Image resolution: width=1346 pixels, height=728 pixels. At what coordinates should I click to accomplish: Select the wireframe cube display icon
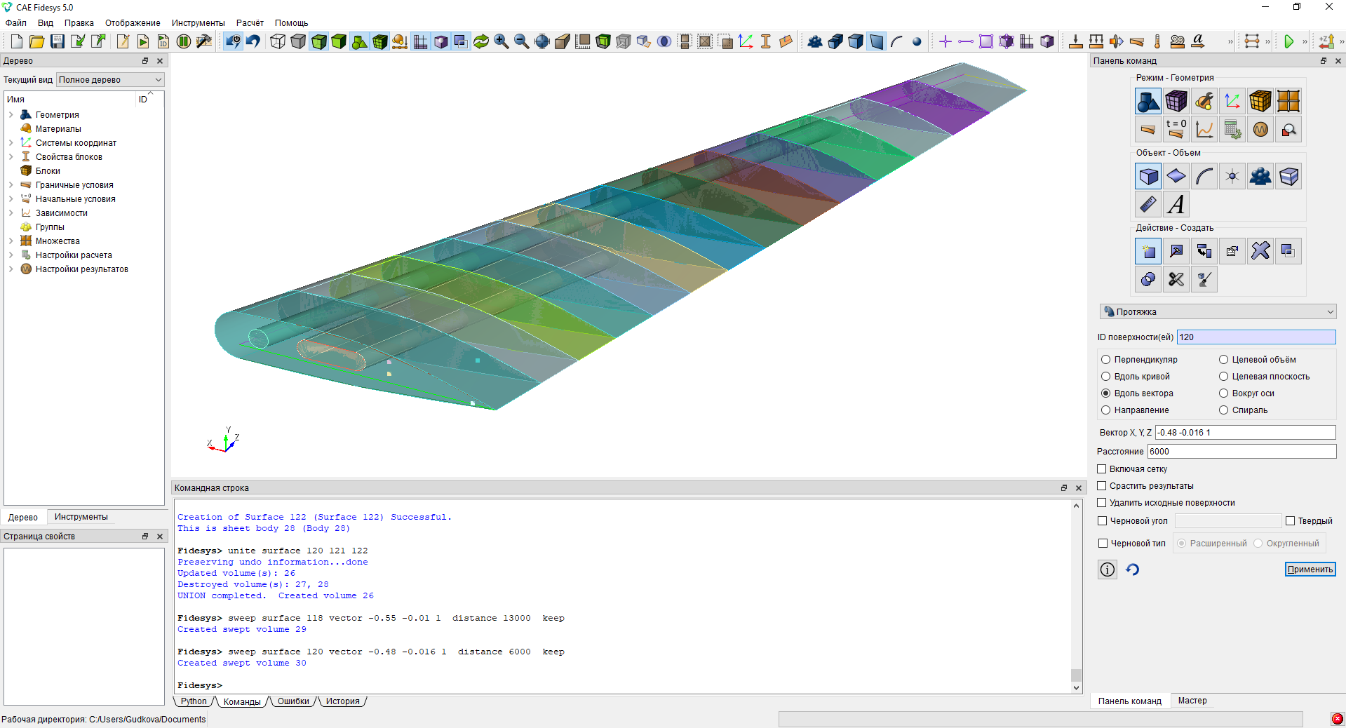278,41
